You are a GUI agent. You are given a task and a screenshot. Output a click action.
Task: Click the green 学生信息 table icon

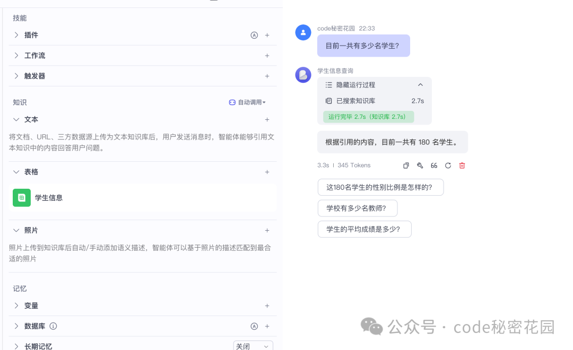pos(22,197)
